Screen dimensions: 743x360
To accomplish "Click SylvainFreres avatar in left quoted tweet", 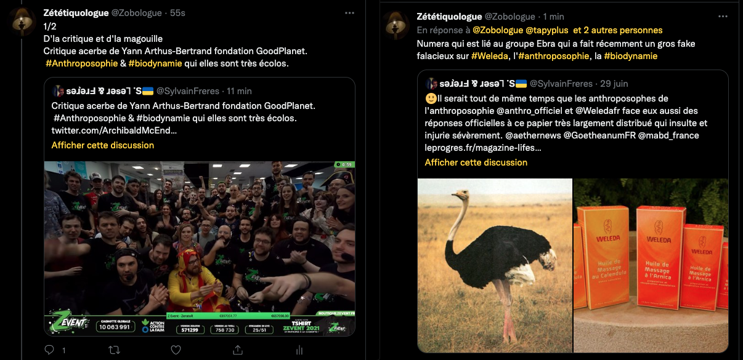I will click(x=57, y=91).
